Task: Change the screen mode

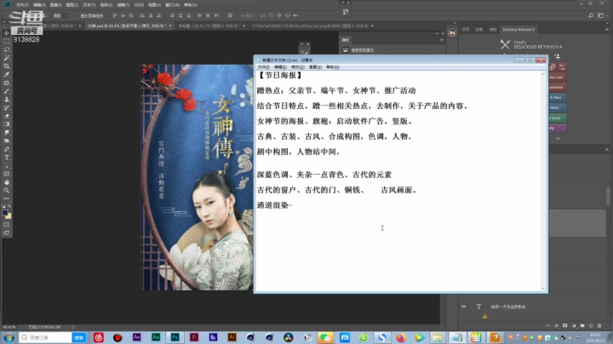Action: [6, 233]
